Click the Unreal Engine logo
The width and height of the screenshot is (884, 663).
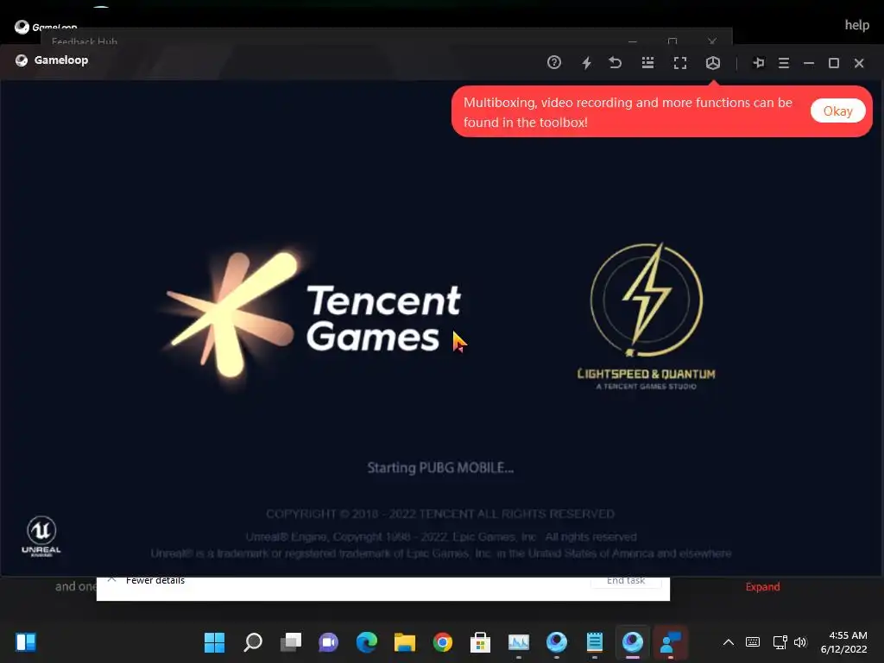coord(41,536)
